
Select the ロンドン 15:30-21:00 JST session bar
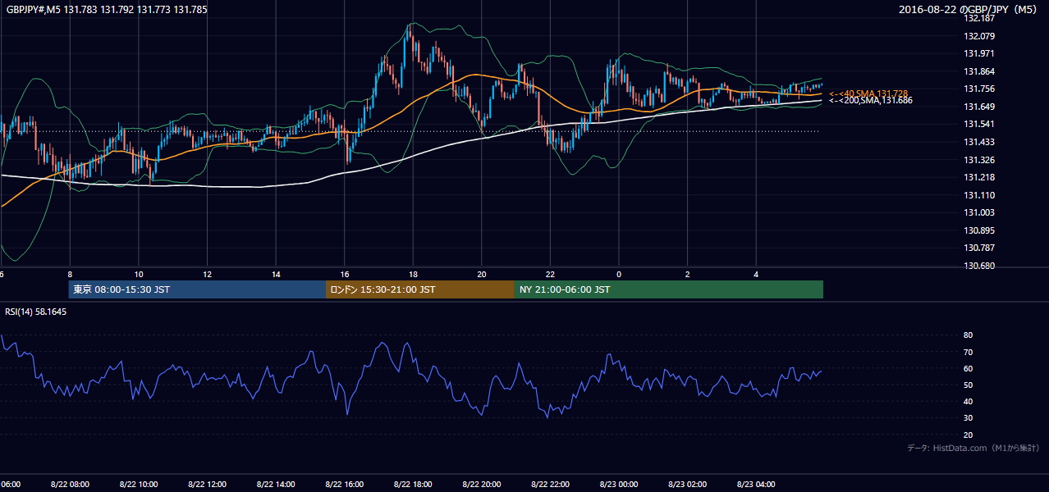pos(420,289)
